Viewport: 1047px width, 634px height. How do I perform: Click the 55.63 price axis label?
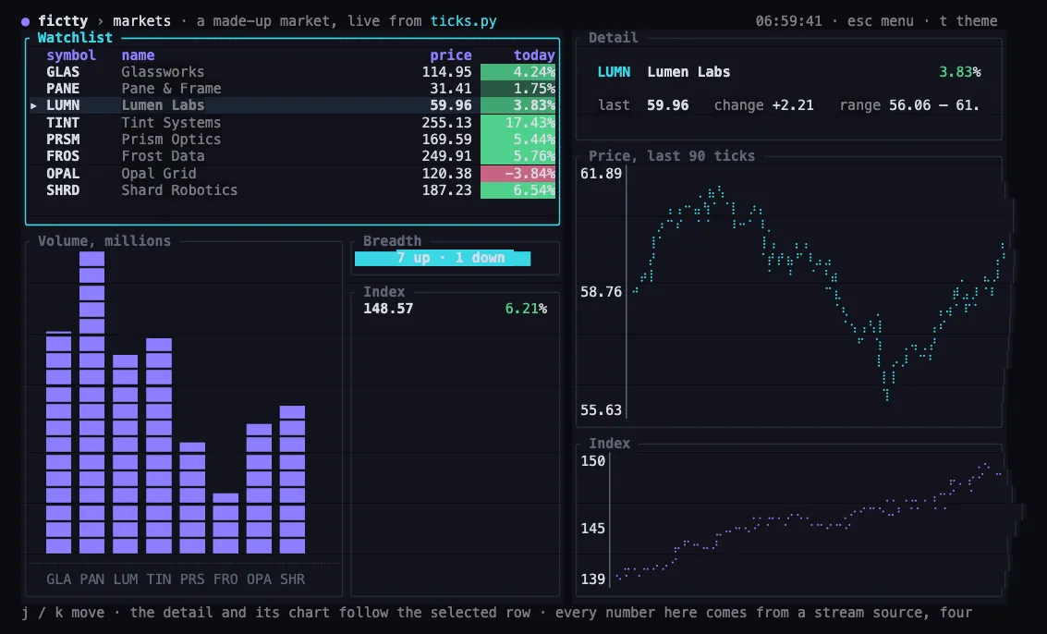(601, 409)
